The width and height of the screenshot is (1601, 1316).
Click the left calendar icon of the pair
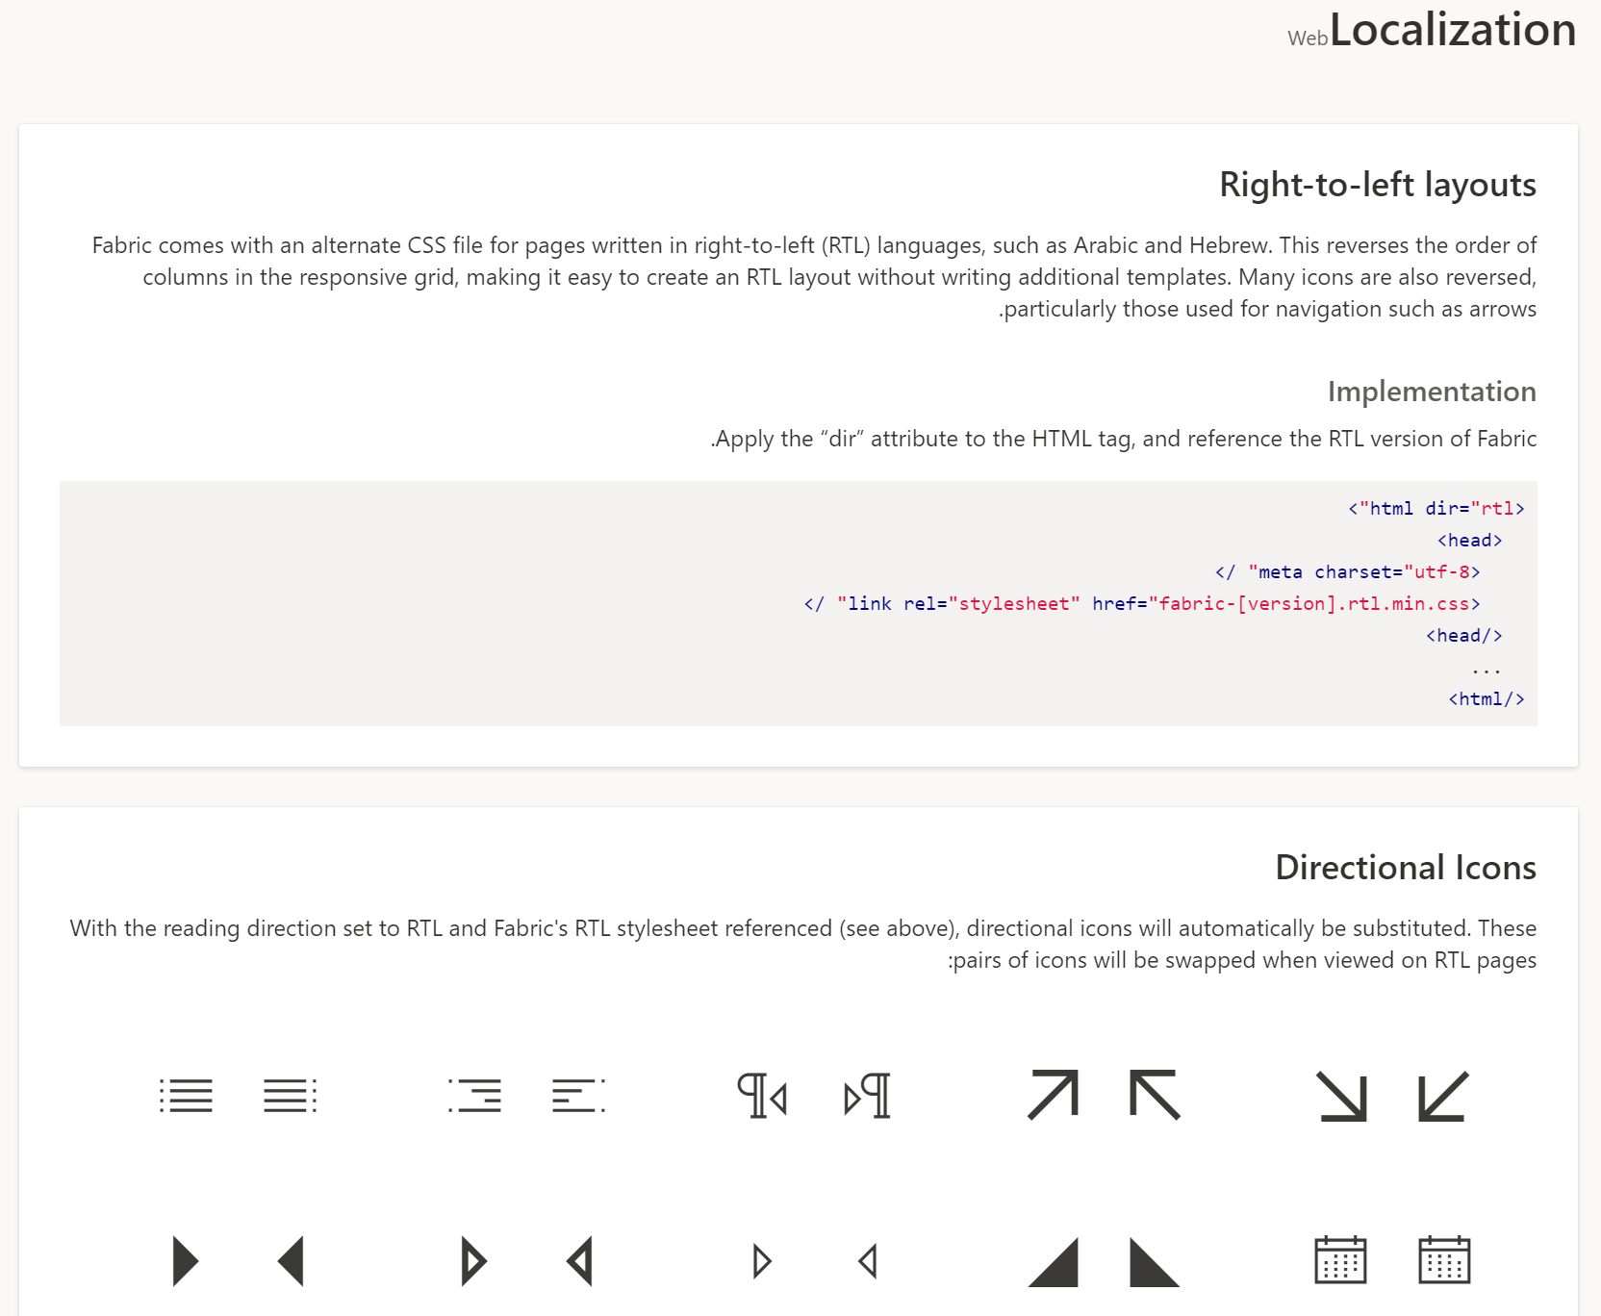[1340, 1259]
